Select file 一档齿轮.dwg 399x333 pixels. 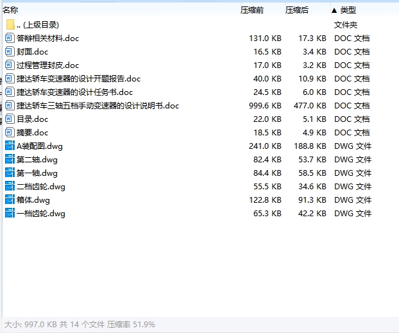(199, 214)
